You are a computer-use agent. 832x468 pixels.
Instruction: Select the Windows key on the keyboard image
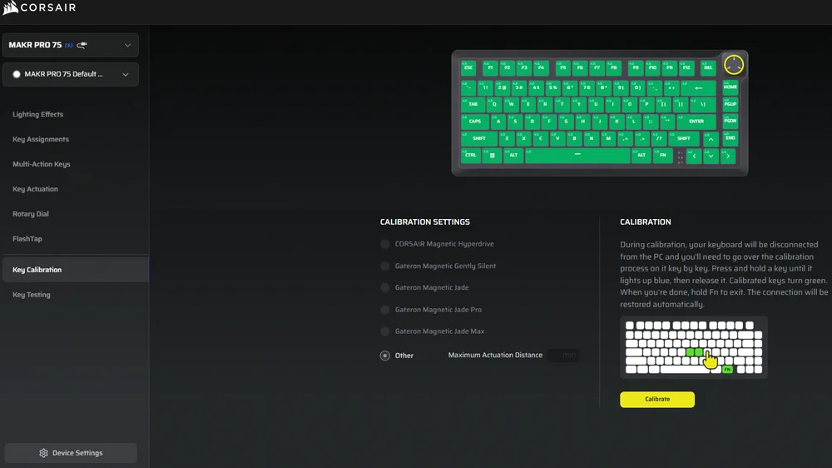(492, 155)
